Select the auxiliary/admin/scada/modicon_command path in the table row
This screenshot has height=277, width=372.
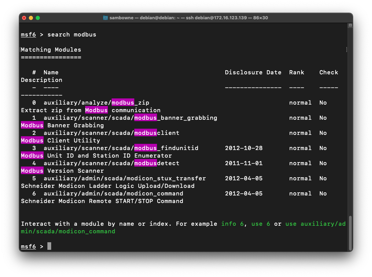113,194
